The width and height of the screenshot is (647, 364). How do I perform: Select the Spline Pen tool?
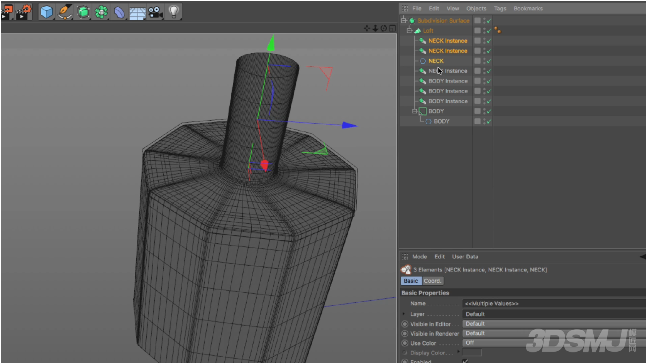point(64,12)
